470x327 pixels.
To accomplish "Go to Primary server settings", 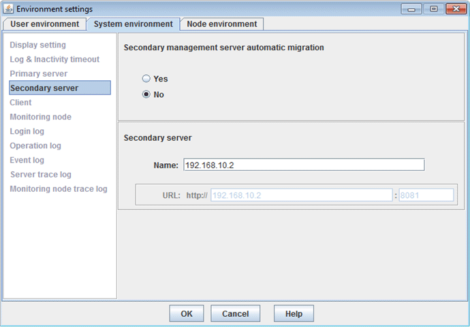I will click(x=38, y=73).
